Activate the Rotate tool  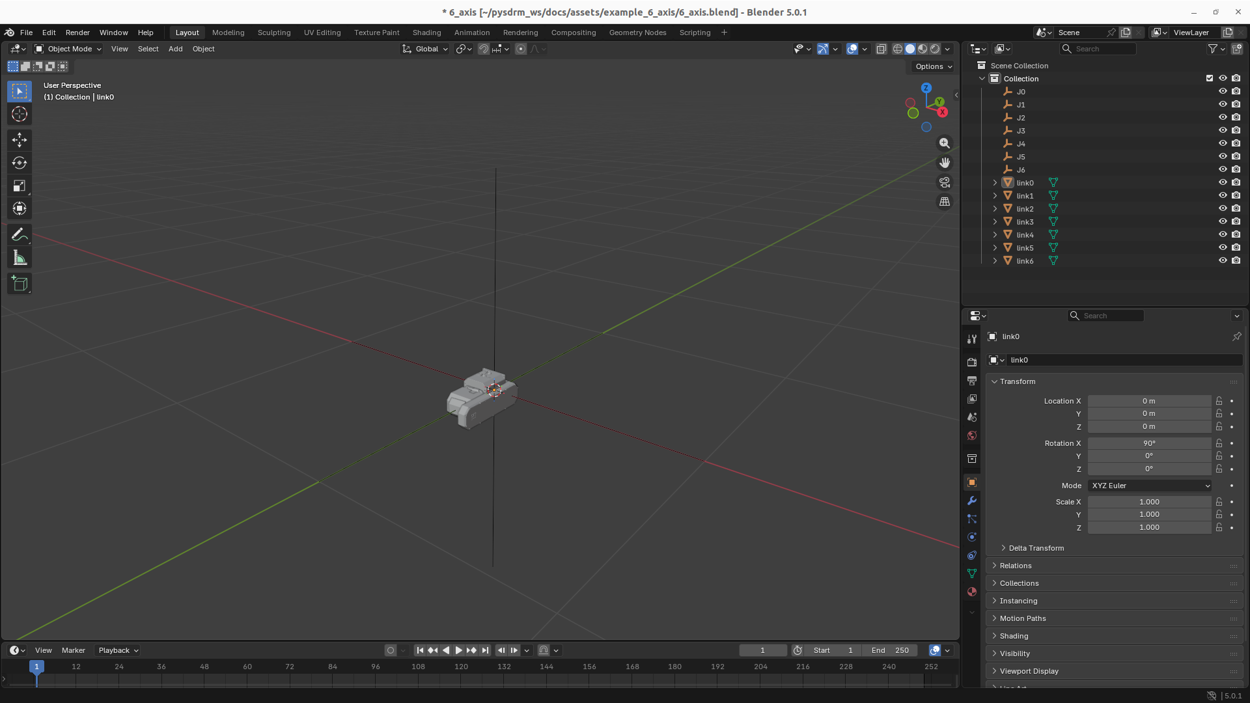20,163
